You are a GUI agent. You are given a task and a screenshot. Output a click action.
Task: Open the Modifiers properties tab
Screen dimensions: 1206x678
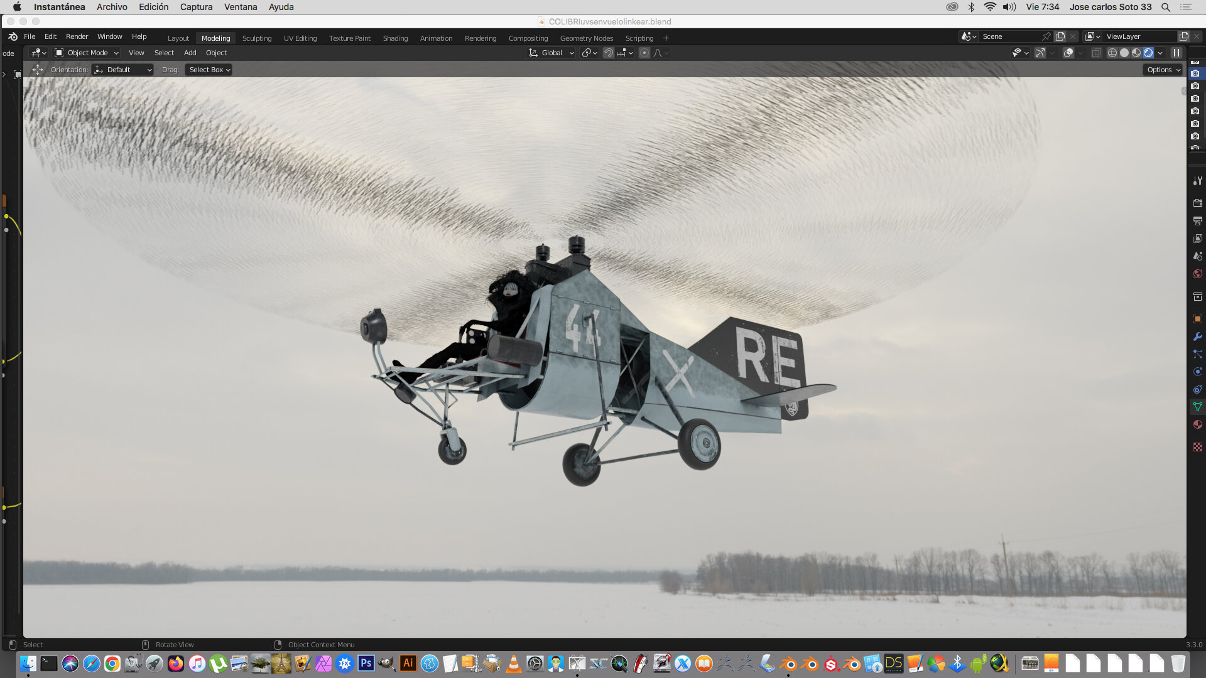[1197, 336]
